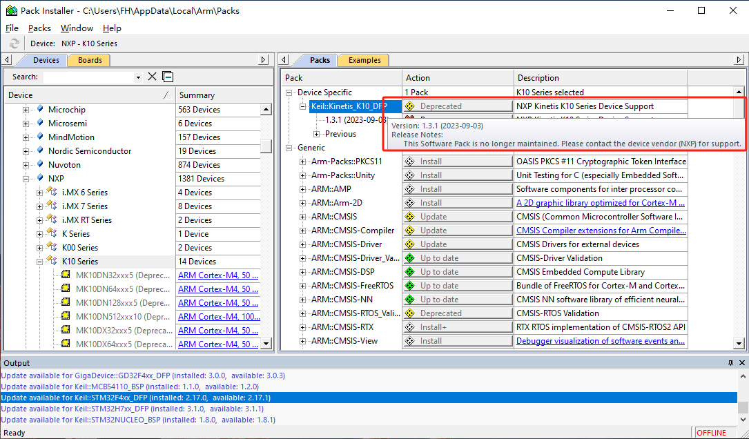This screenshot has width=749, height=439.
Task: Collapse the NXP vendor tree
Action: point(26,179)
